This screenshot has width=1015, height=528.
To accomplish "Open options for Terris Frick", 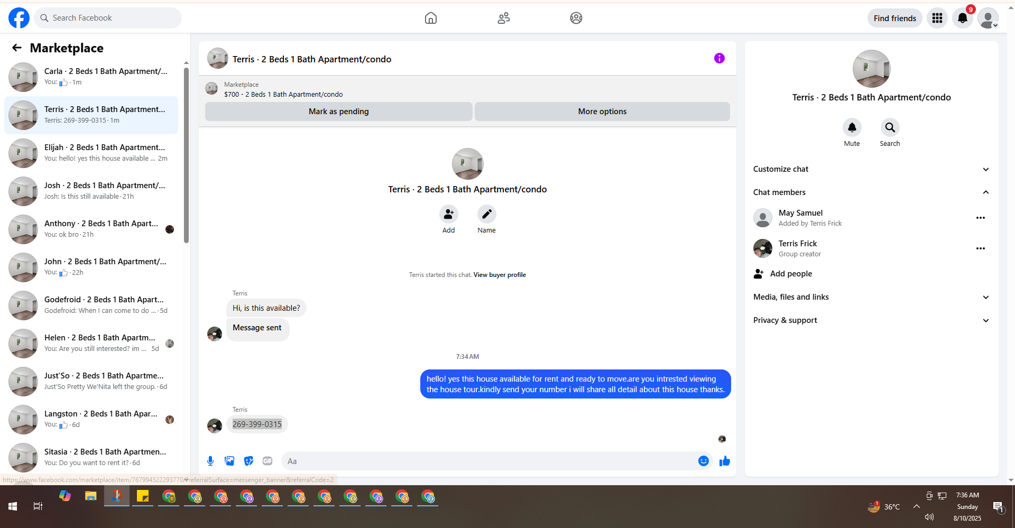I will (x=981, y=248).
